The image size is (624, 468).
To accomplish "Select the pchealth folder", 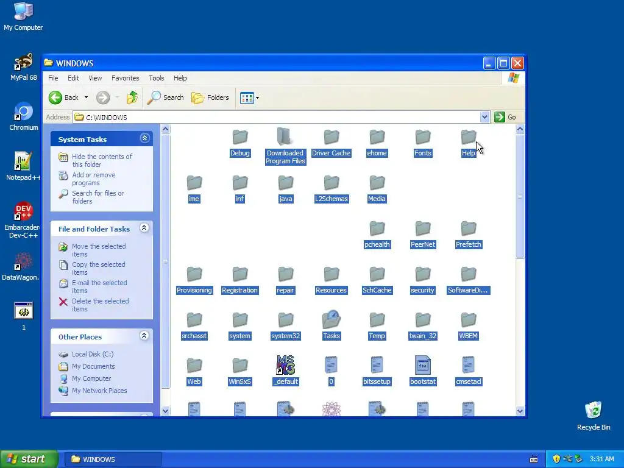I will click(x=377, y=235).
